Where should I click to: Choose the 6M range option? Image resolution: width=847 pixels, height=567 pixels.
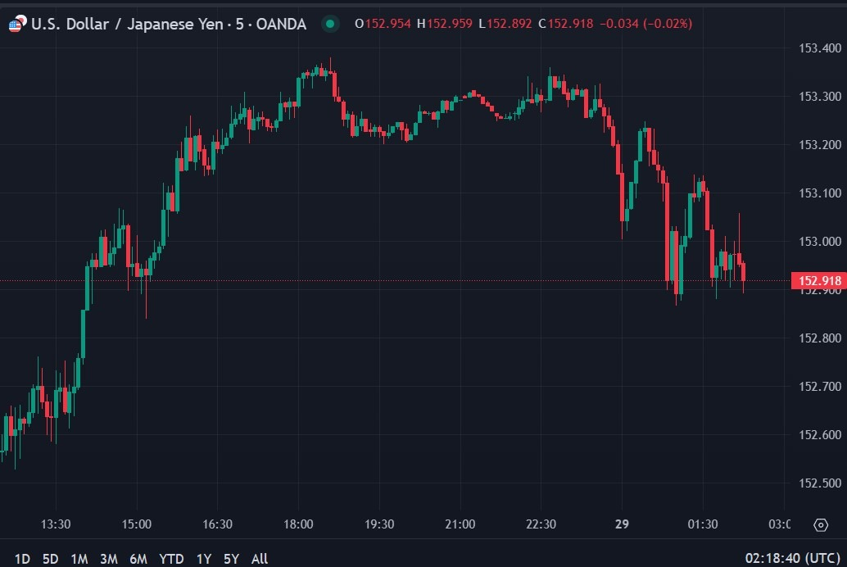(138, 558)
